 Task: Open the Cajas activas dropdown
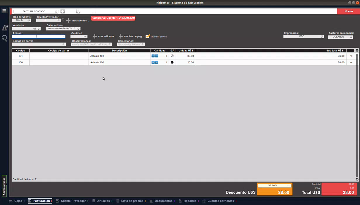click(63, 29)
